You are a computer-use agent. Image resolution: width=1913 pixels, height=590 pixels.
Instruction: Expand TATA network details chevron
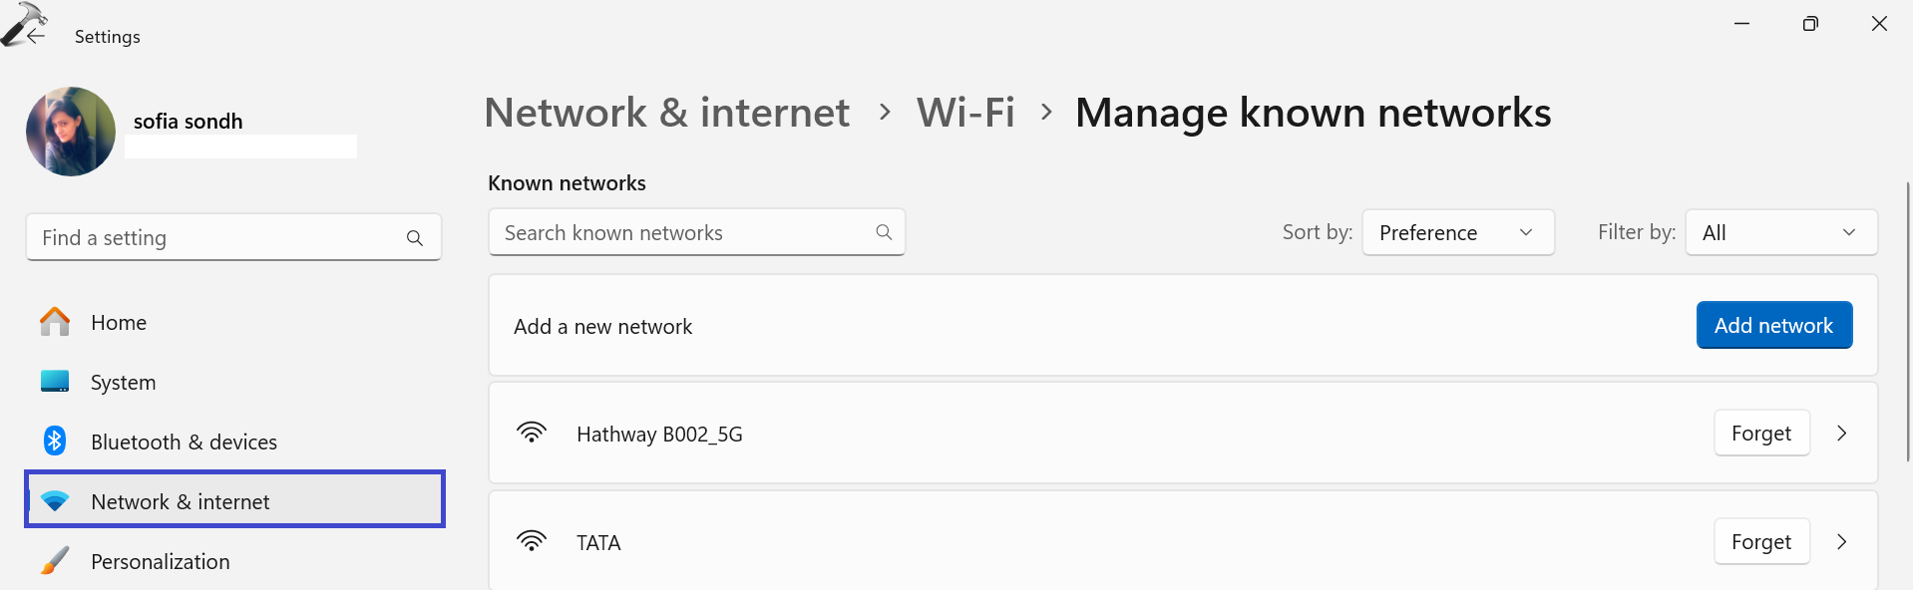[x=1842, y=541]
